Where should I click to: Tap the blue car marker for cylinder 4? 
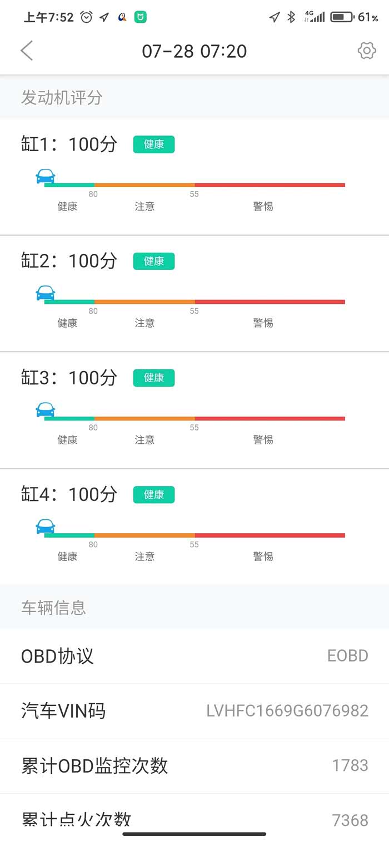click(x=46, y=527)
